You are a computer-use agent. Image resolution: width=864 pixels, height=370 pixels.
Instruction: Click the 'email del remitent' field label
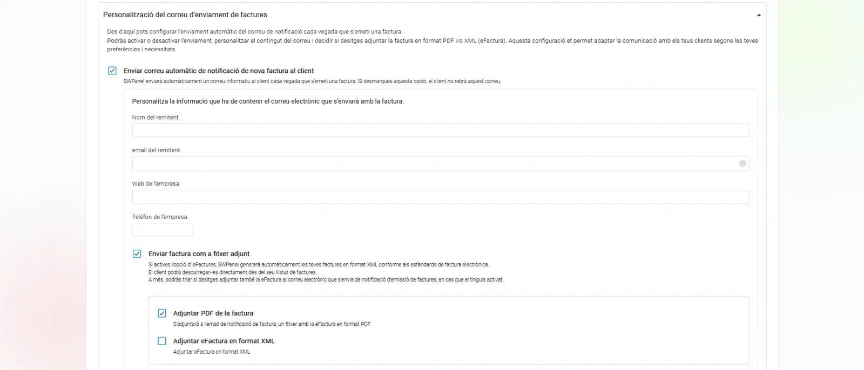pos(156,150)
